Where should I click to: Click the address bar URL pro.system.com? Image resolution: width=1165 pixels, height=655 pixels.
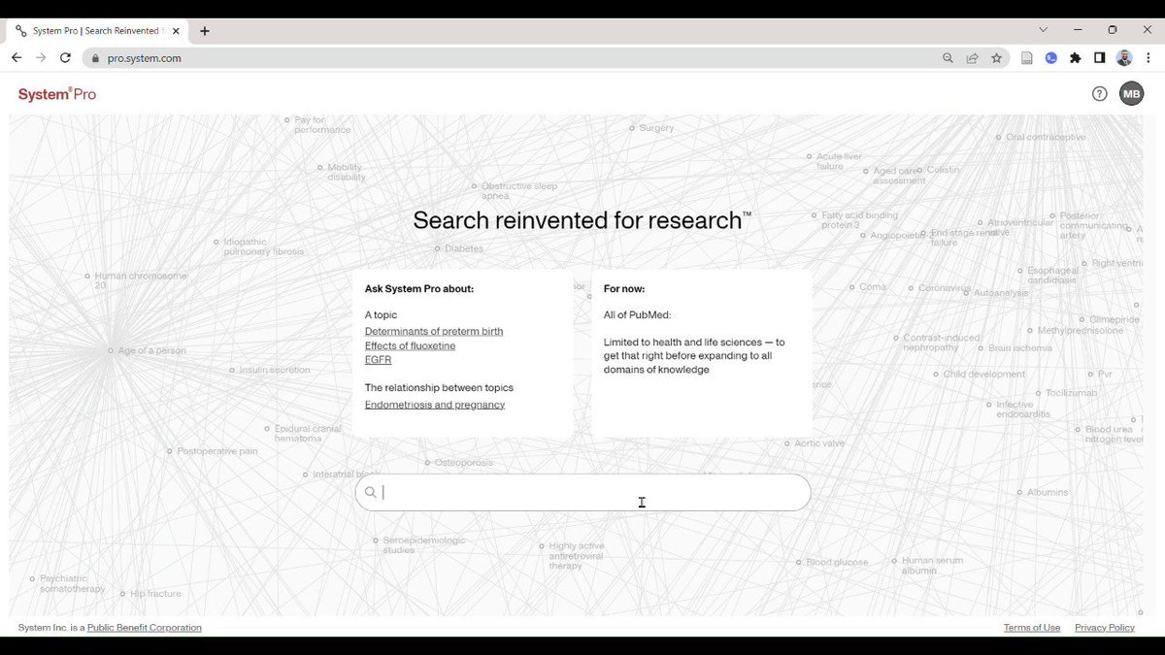144,58
